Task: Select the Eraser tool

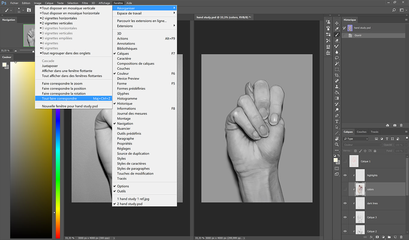Action: [x=337, y=40]
